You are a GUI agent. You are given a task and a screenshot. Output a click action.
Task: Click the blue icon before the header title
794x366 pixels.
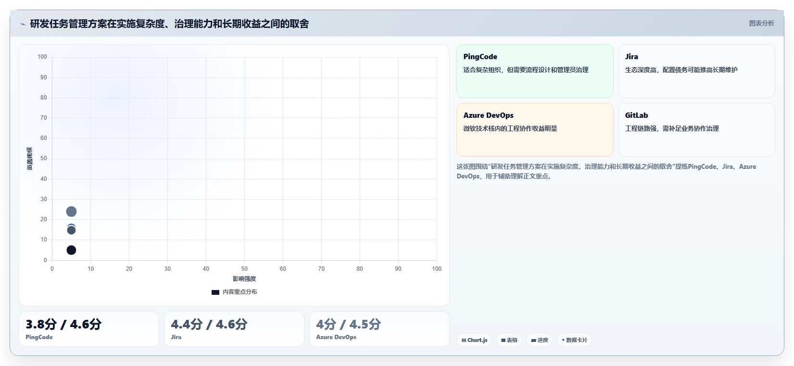pos(23,24)
